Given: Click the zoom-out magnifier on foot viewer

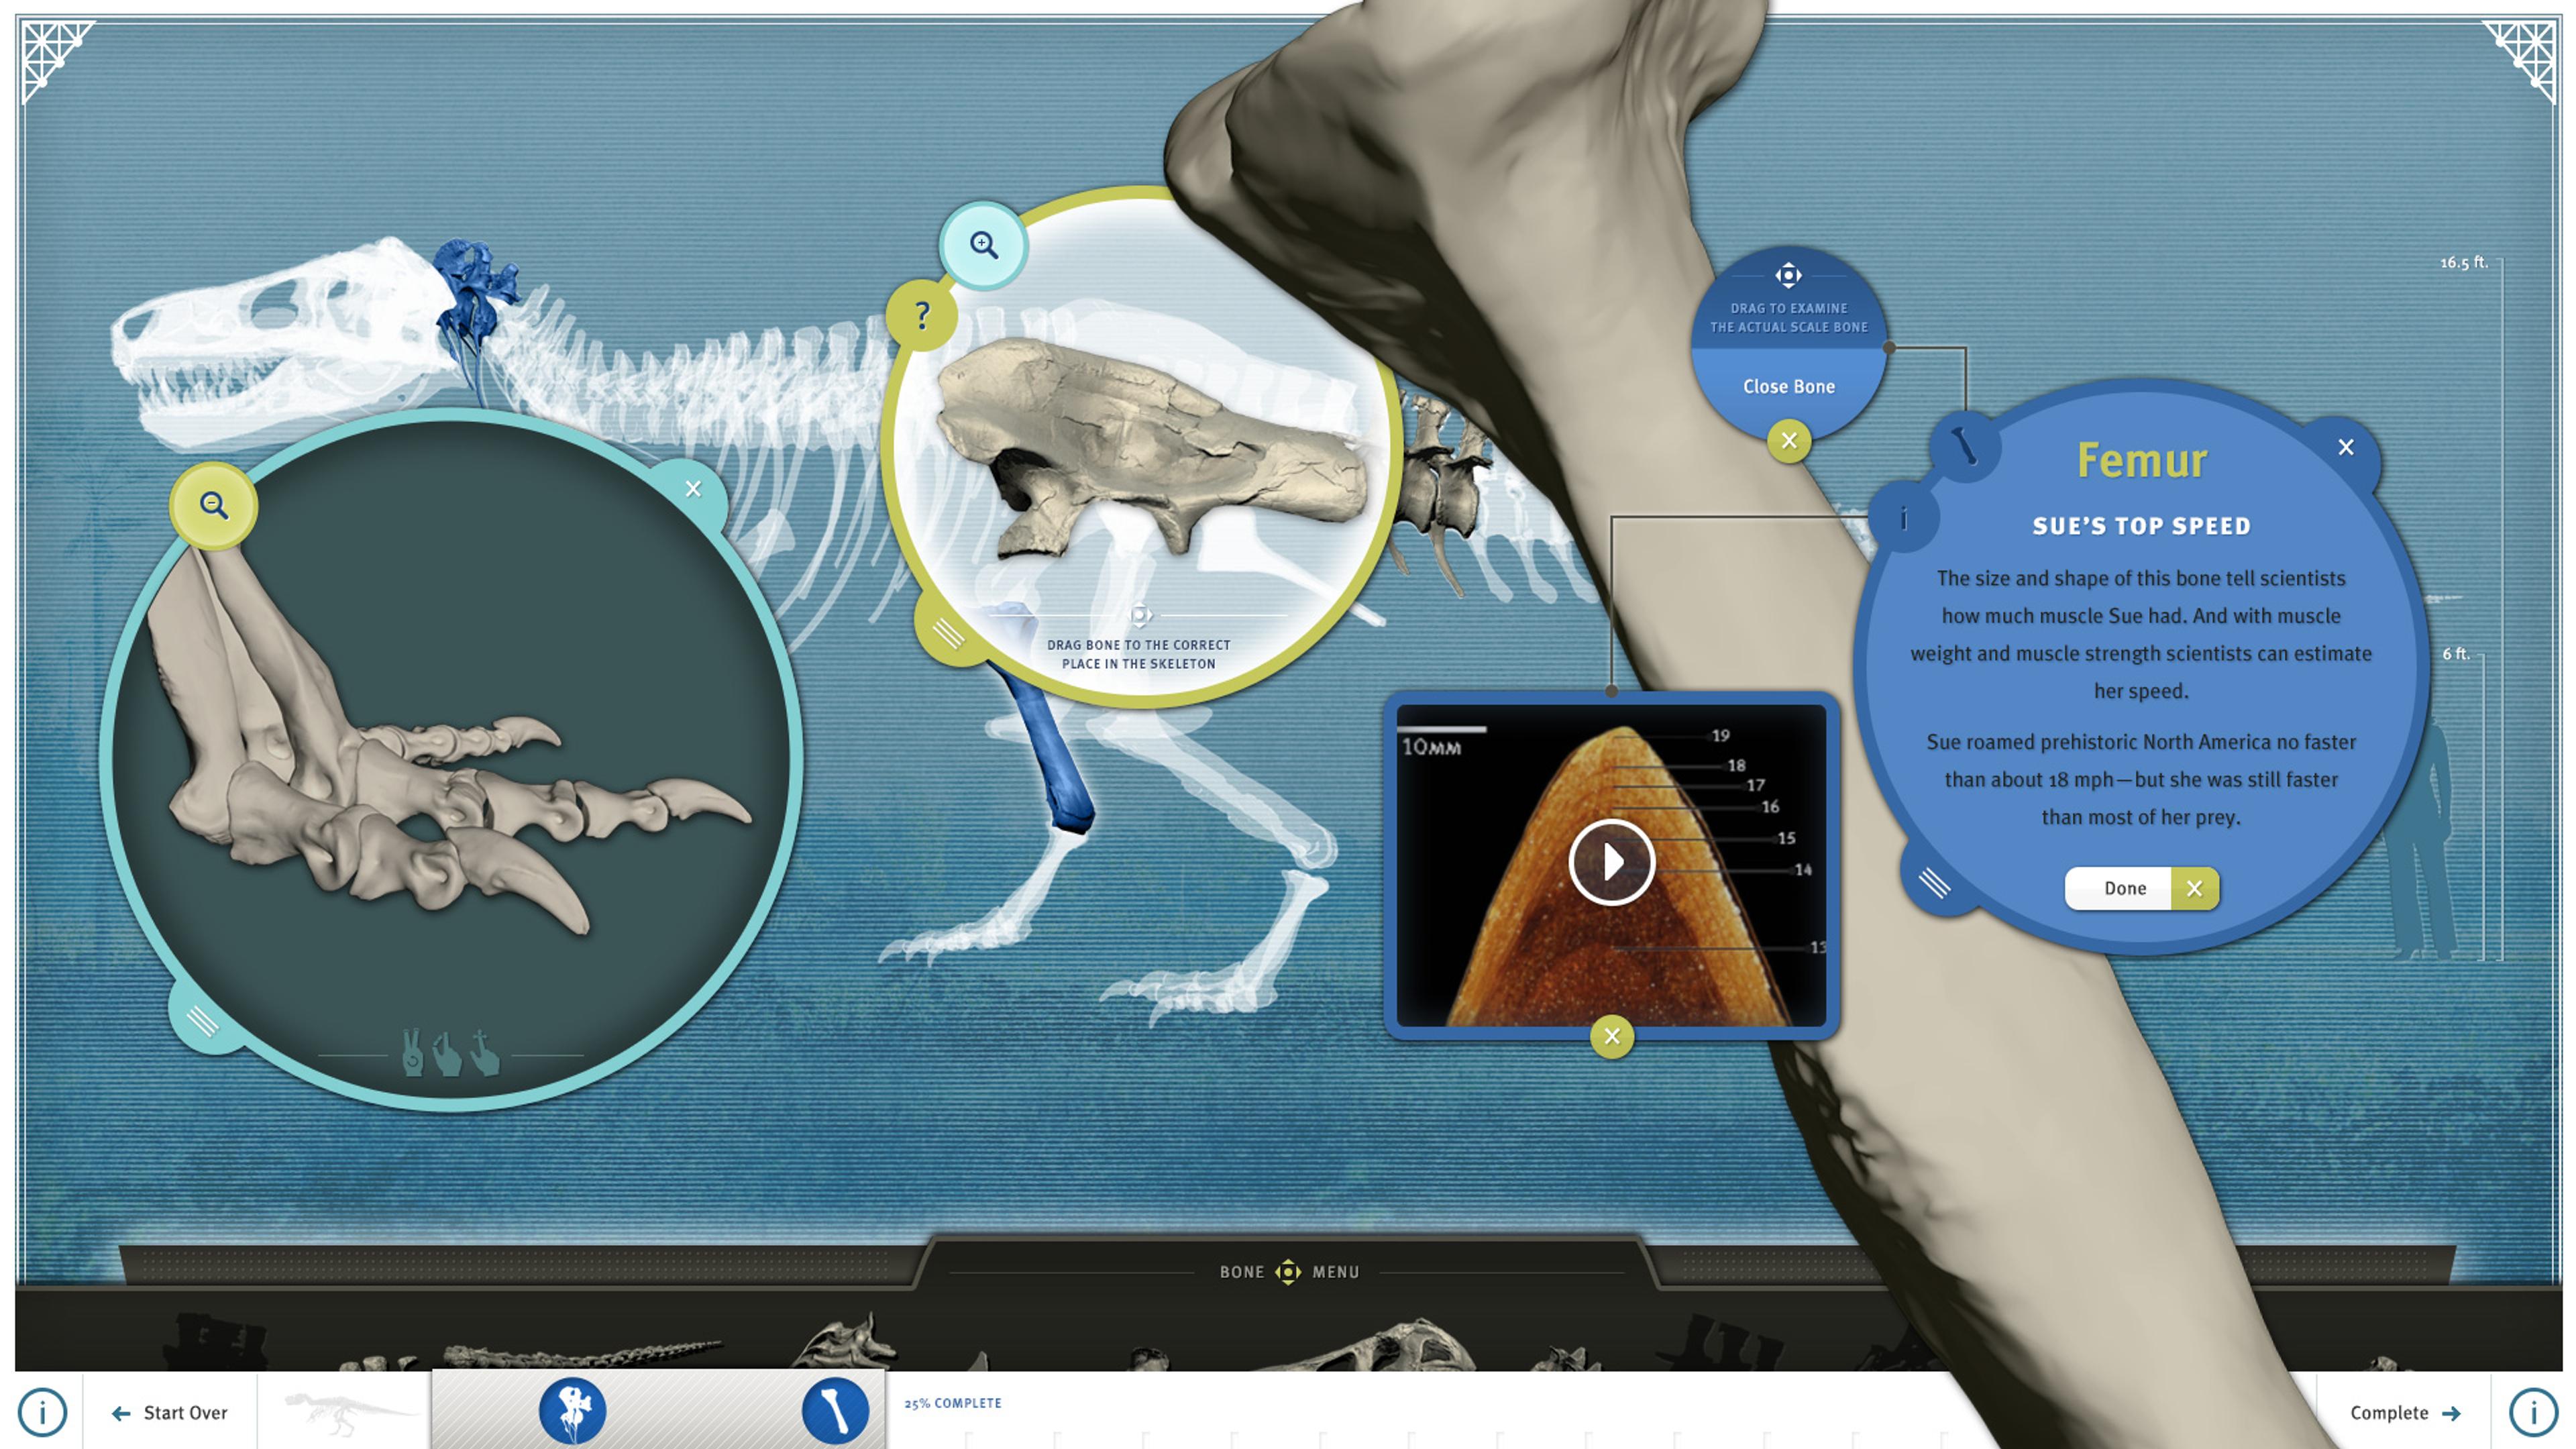Looking at the screenshot, I should 213,505.
